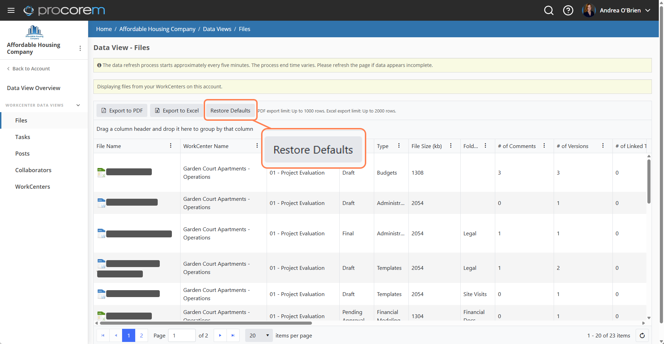Click the table's vertical scrollbar
This screenshot has width=664, height=344.
tap(649, 181)
